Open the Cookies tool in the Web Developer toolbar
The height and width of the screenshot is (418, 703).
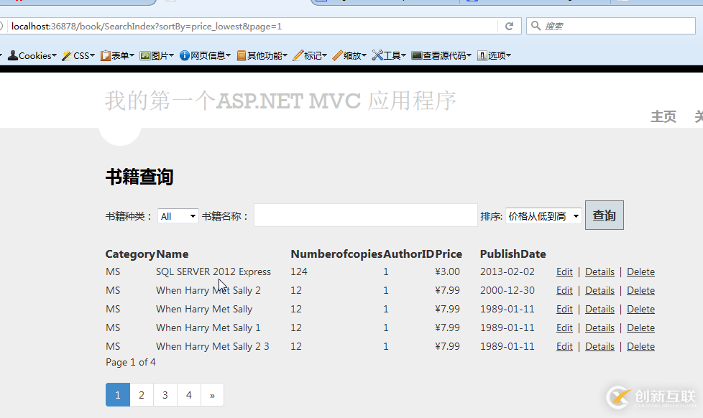[32, 55]
